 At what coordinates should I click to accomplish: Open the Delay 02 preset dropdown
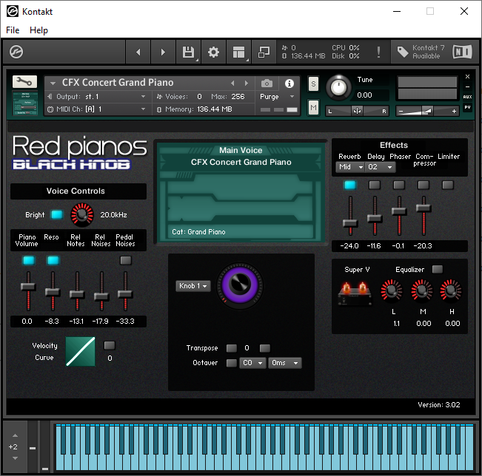[381, 167]
